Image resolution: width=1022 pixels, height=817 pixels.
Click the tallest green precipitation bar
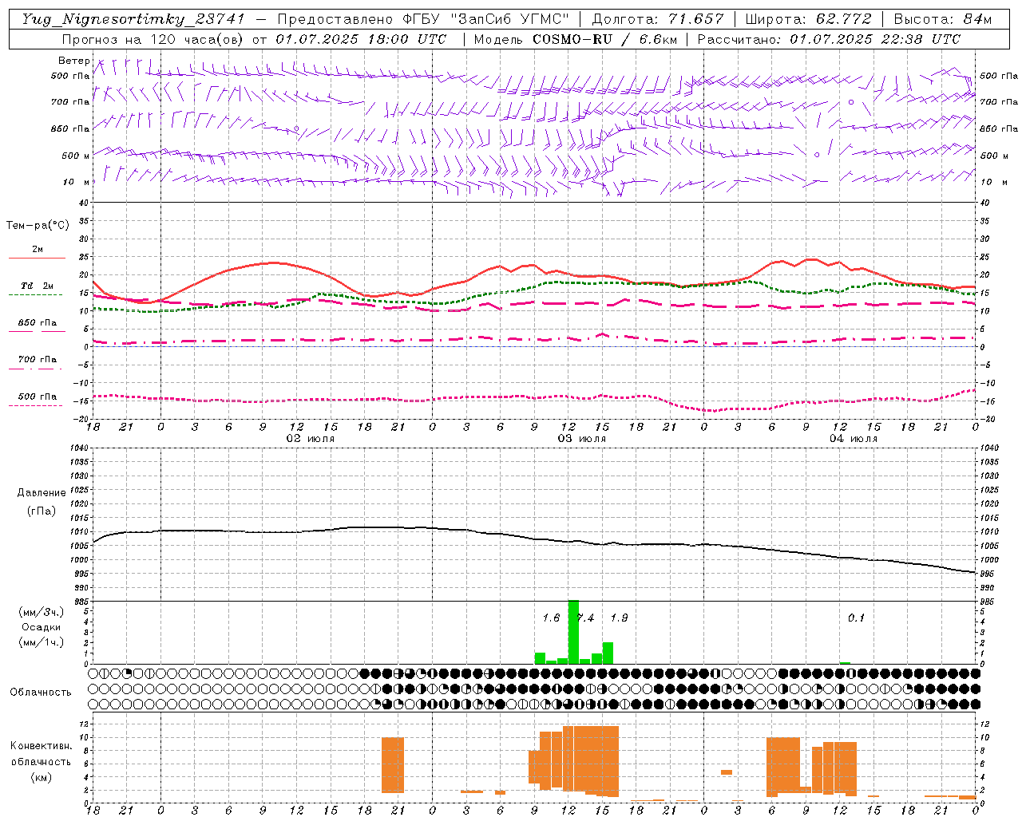click(x=573, y=632)
